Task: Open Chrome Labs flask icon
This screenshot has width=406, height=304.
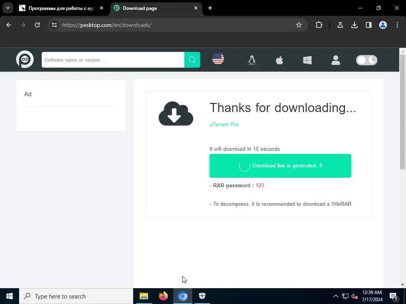Action: pos(340,25)
